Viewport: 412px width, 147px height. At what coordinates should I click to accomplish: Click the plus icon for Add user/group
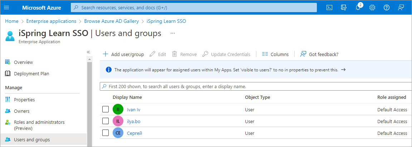pos(106,54)
